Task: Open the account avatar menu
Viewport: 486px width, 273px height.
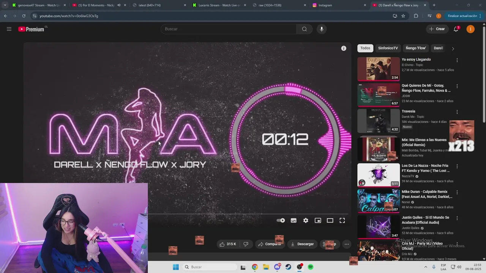Action: tap(470, 29)
